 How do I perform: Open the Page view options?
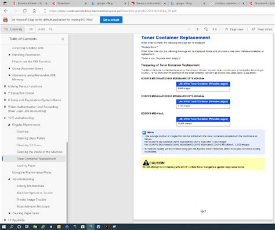pos(234,29)
